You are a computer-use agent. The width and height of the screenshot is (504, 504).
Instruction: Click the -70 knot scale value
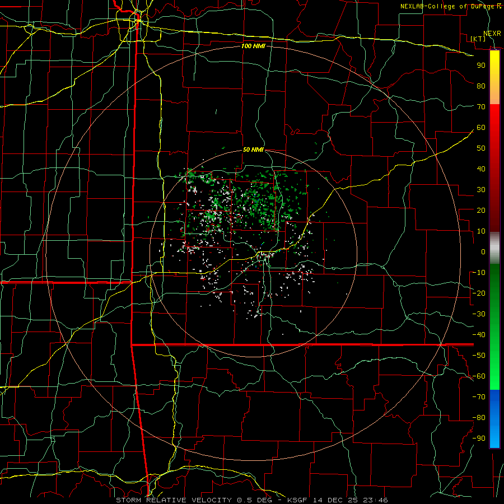coord(479,397)
